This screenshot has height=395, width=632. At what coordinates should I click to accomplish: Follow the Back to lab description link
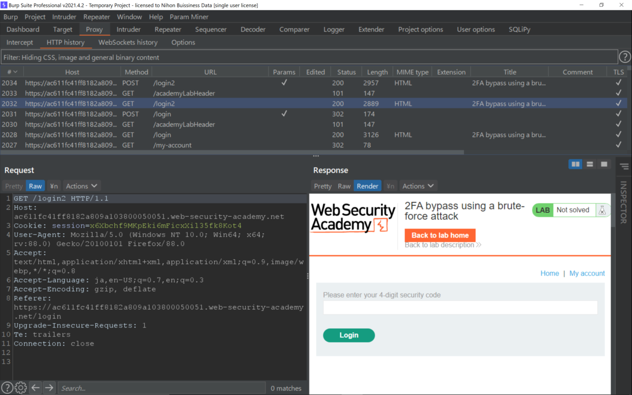point(443,245)
